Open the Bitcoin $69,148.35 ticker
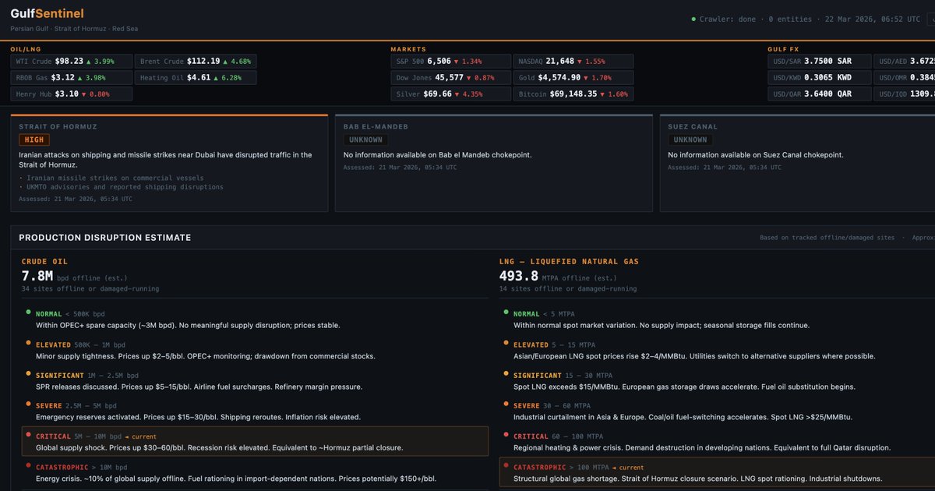 pos(573,94)
